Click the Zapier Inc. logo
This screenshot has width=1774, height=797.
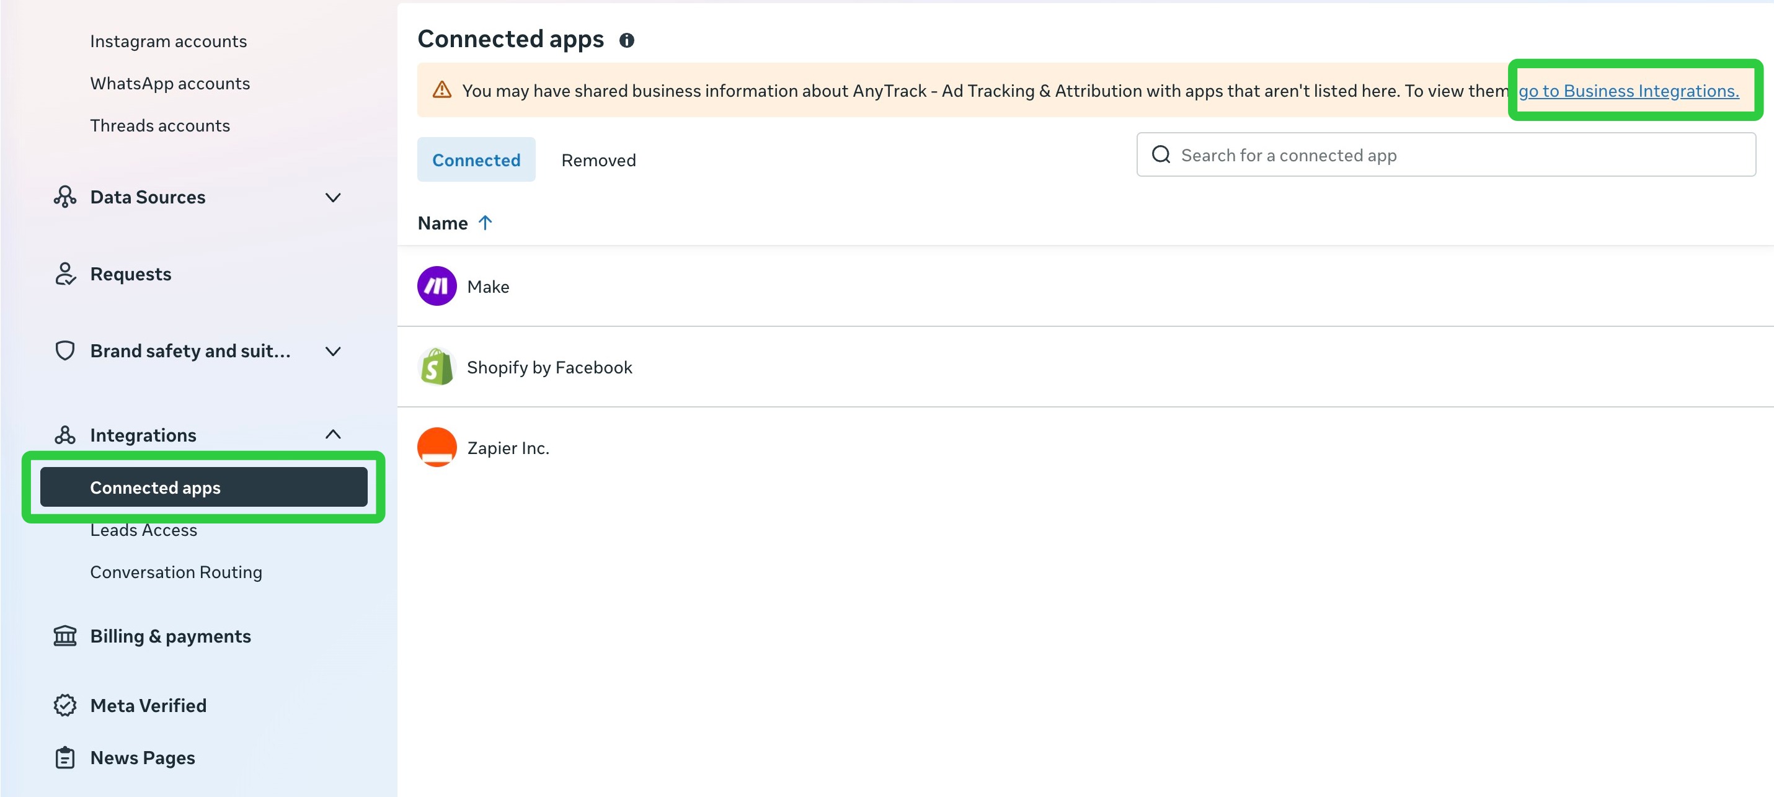pyautogui.click(x=437, y=447)
